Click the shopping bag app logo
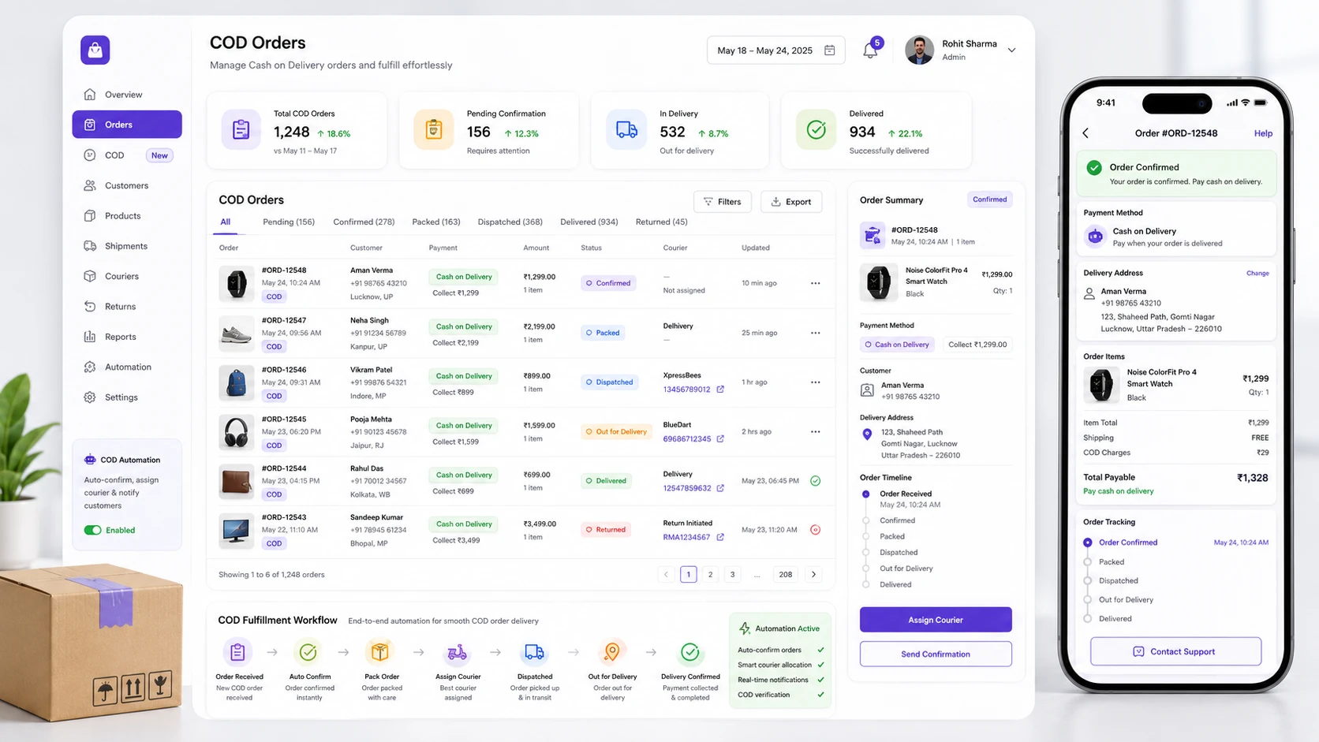Image resolution: width=1319 pixels, height=742 pixels. click(x=95, y=50)
